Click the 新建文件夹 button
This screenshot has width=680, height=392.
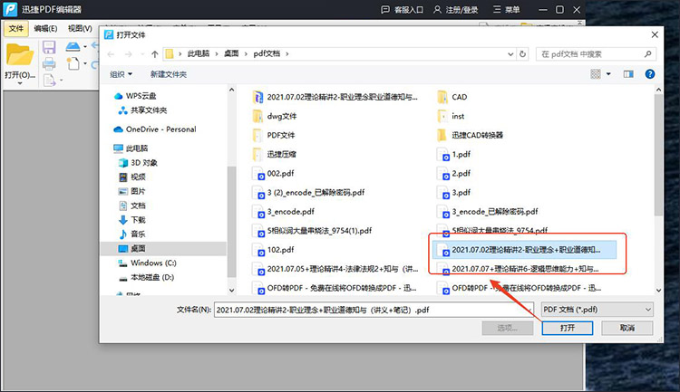tap(169, 74)
